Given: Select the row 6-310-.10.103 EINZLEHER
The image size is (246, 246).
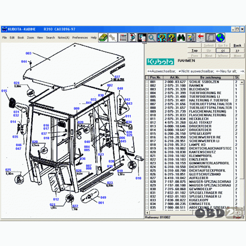Looking at the screenshot, I should [x=193, y=160].
